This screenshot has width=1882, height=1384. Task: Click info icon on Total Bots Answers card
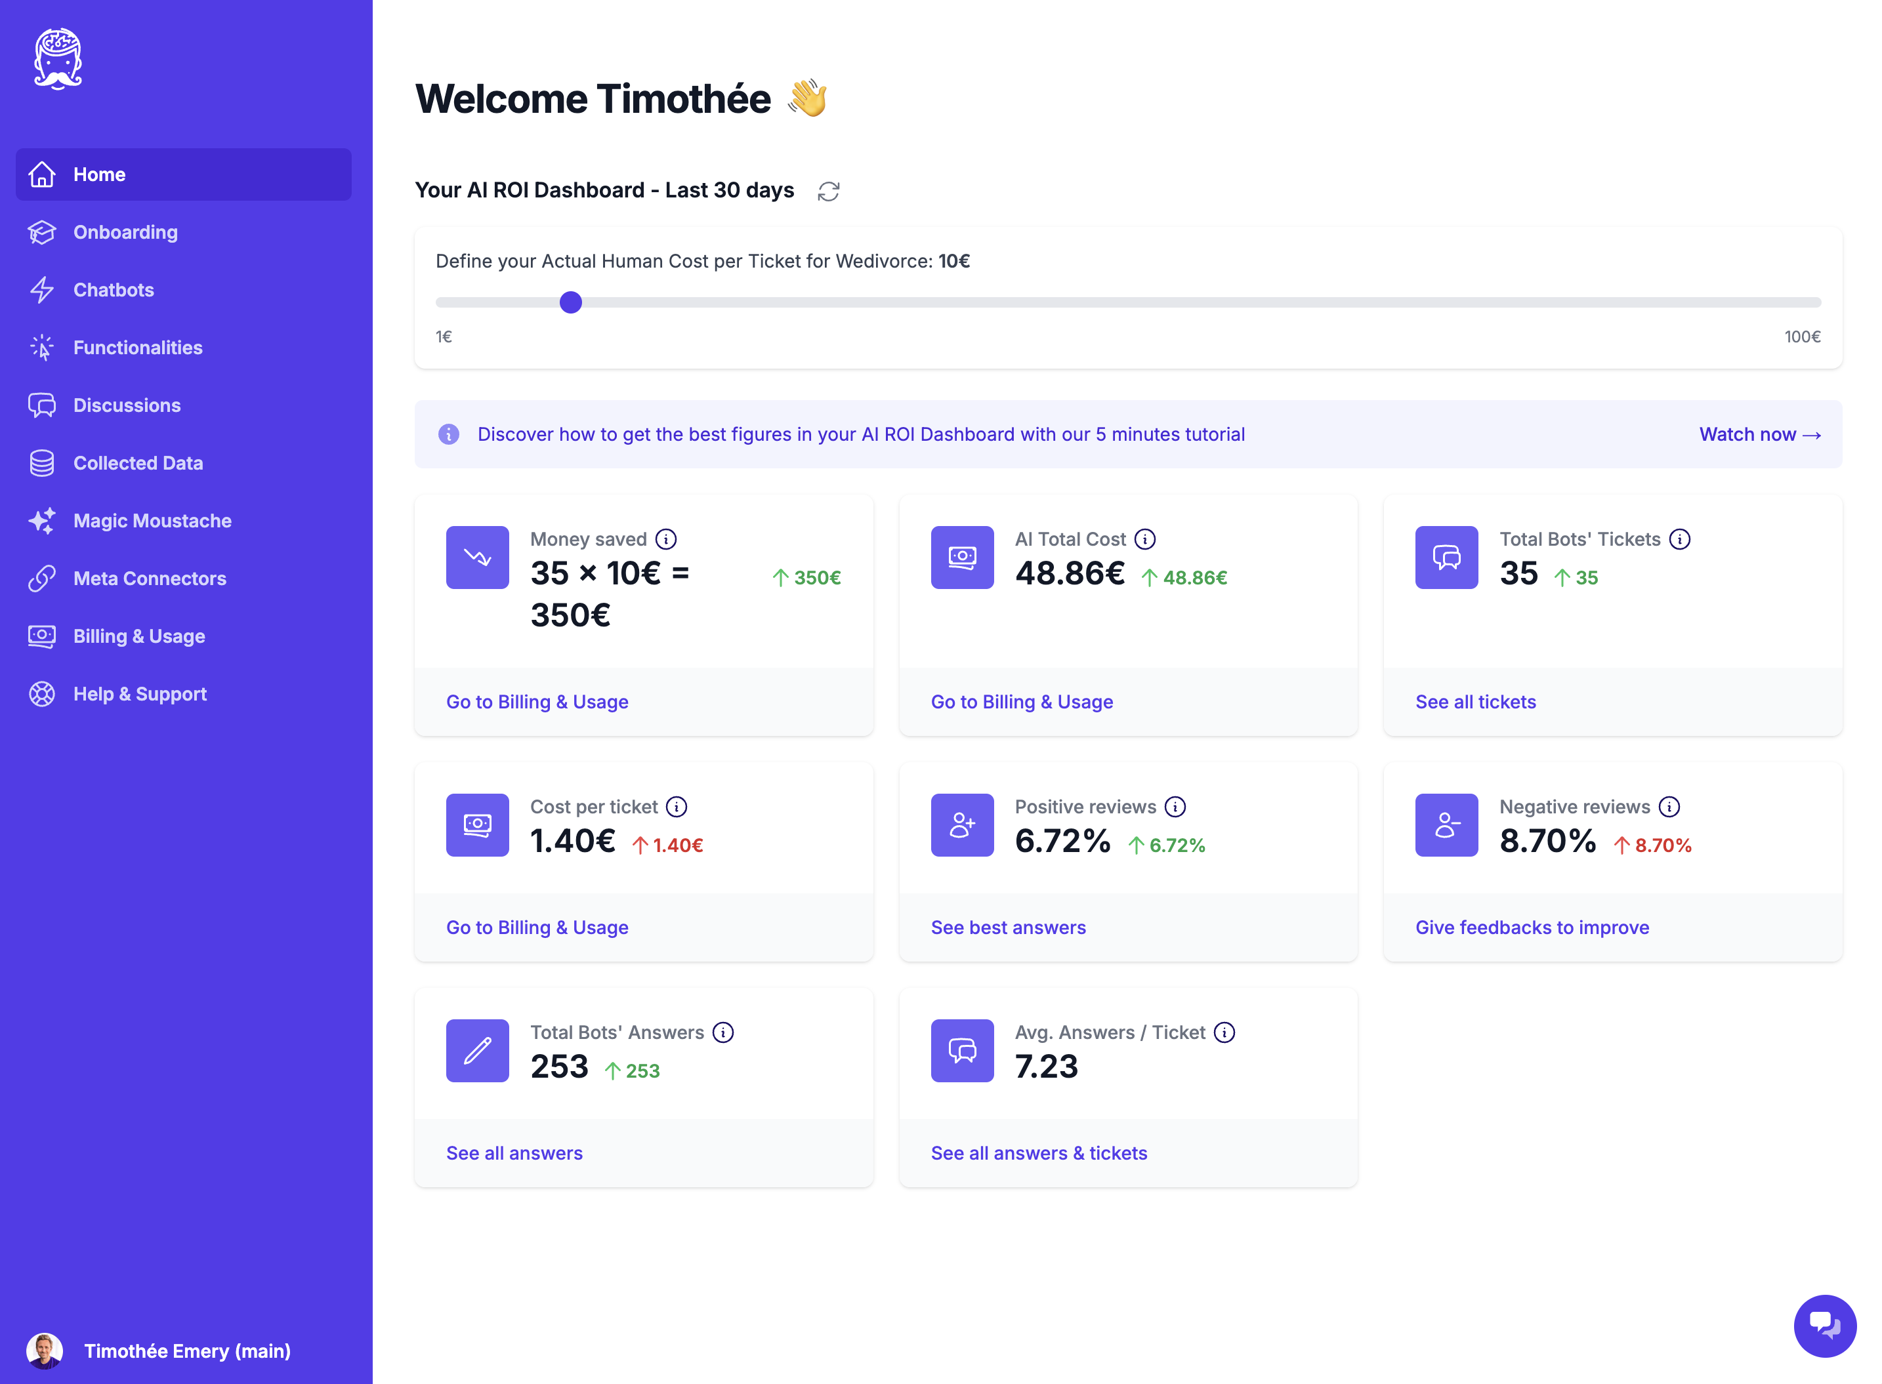click(723, 1032)
